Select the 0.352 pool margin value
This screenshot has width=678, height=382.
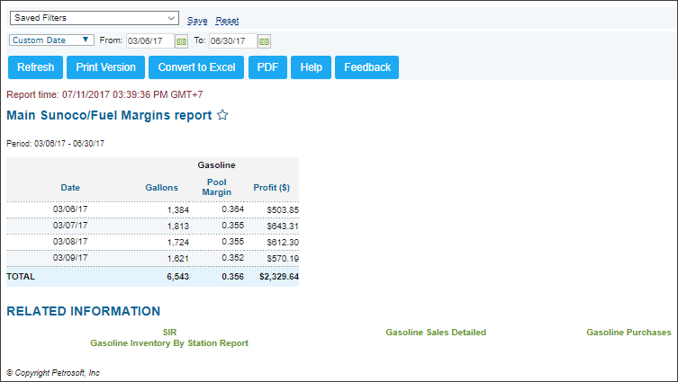pos(233,258)
